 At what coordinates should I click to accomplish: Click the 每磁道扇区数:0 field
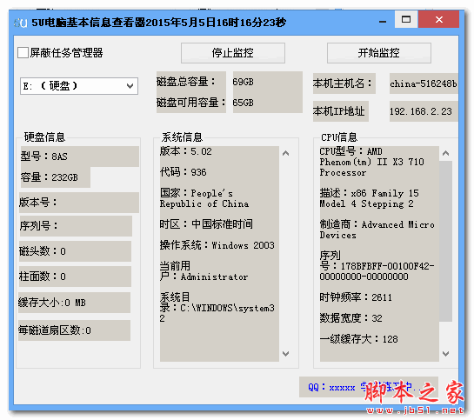[75, 330]
